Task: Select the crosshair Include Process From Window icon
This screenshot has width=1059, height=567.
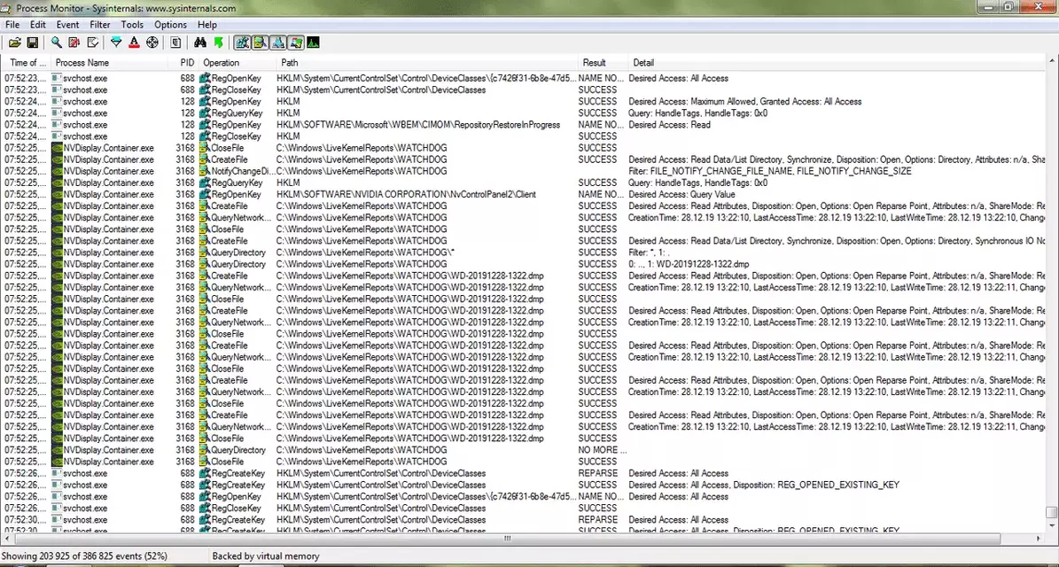Action: coord(152,43)
